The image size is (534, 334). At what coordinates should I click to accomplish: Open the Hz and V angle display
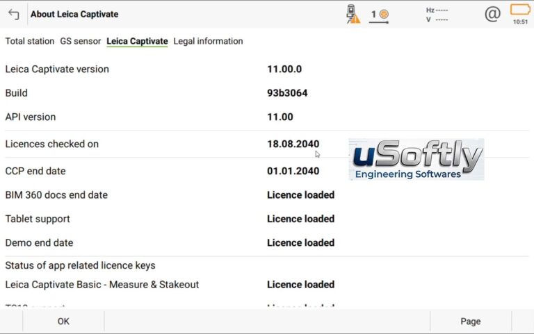pyautogui.click(x=437, y=15)
